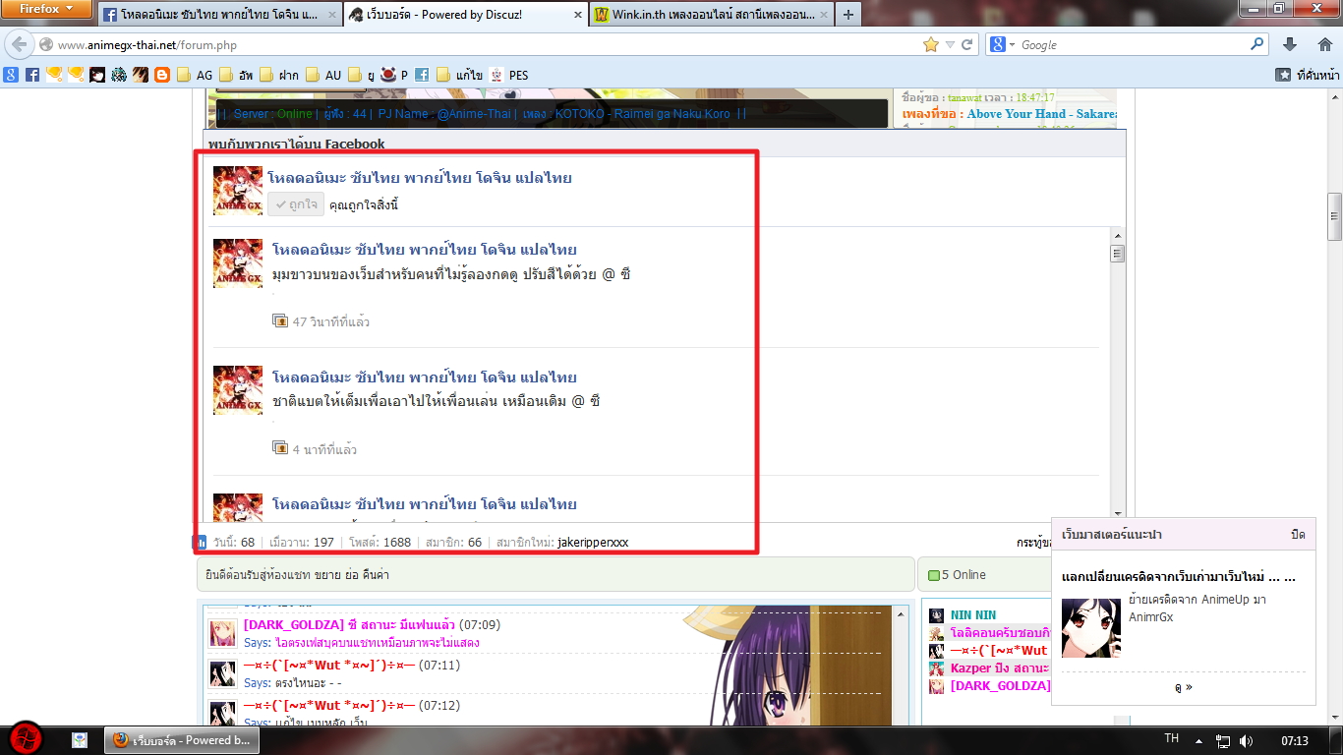Reload the page with the refresh icon

[x=967, y=45]
